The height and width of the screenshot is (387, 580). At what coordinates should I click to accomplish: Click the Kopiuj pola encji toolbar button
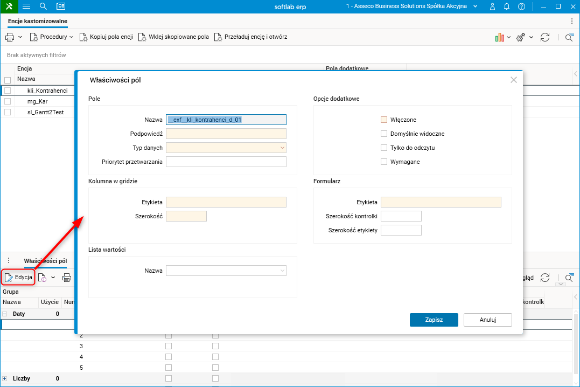click(106, 37)
